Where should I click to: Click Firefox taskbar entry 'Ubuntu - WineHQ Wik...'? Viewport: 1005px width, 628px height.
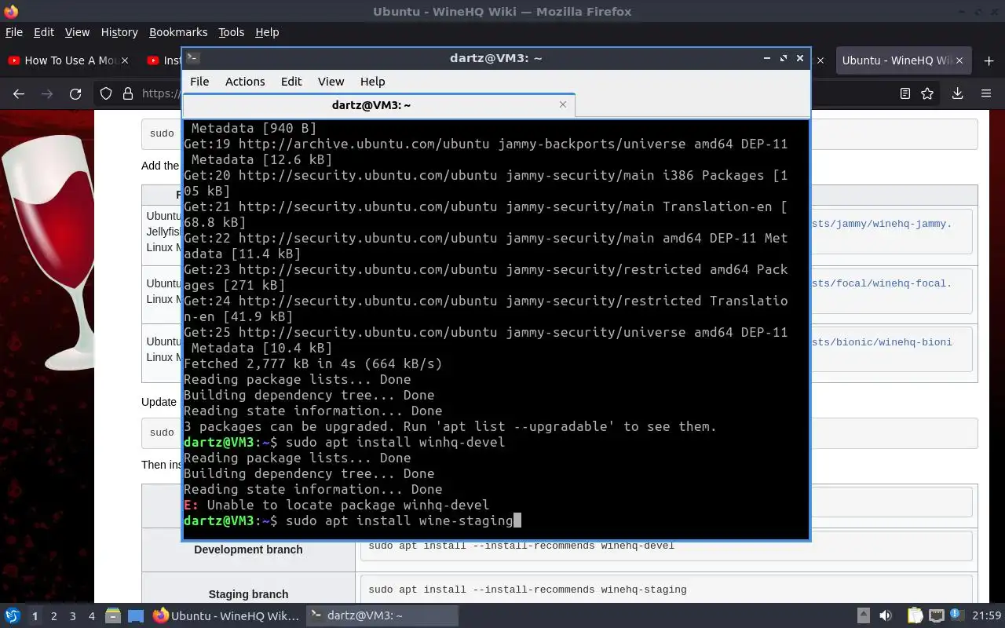tap(226, 615)
